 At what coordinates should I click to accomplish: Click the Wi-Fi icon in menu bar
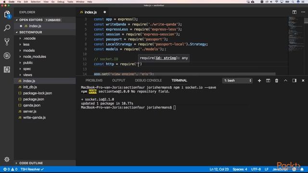point(277,2)
